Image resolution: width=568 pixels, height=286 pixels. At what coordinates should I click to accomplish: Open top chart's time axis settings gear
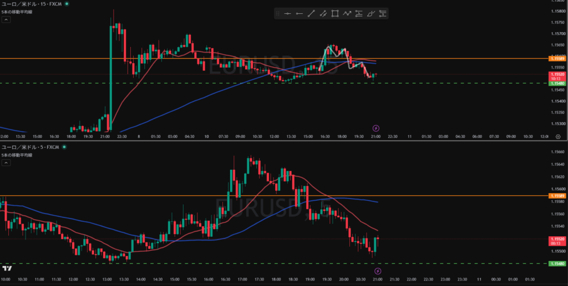coord(558,137)
